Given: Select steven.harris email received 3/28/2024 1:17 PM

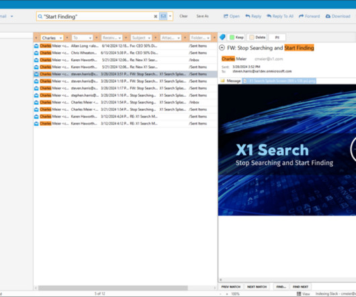Looking at the screenshot, I should (125, 88).
